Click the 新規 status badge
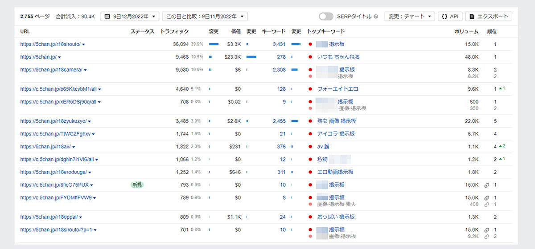Screen dimensions: 535x249 point(137,185)
